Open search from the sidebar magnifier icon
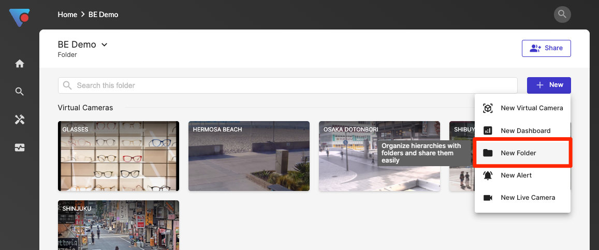The image size is (599, 250). point(20,92)
